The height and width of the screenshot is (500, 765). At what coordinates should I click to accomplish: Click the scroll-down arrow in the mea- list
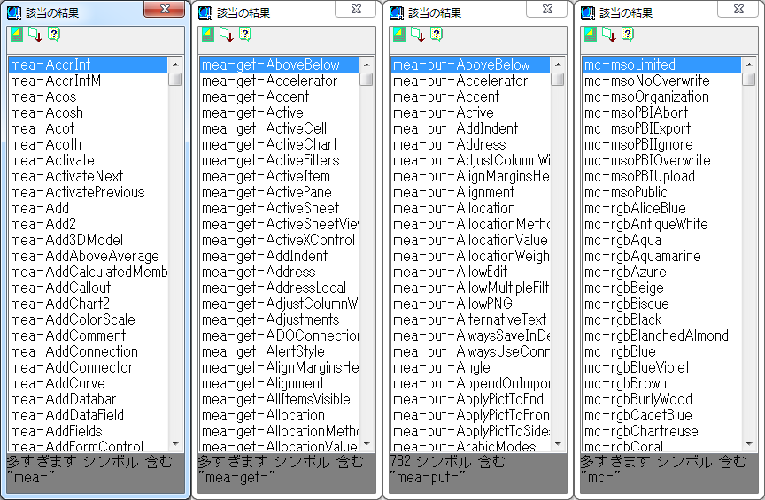pos(175,444)
